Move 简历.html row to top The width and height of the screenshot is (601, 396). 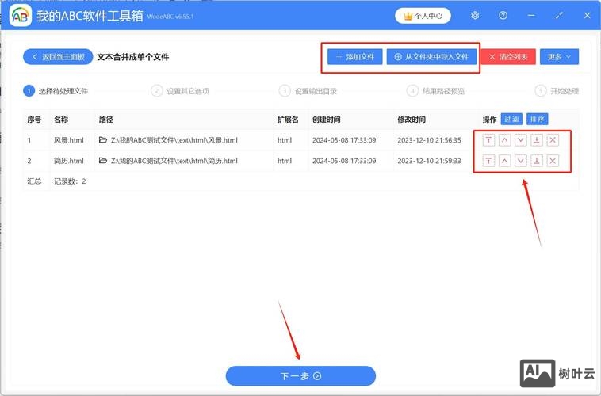tap(488, 161)
